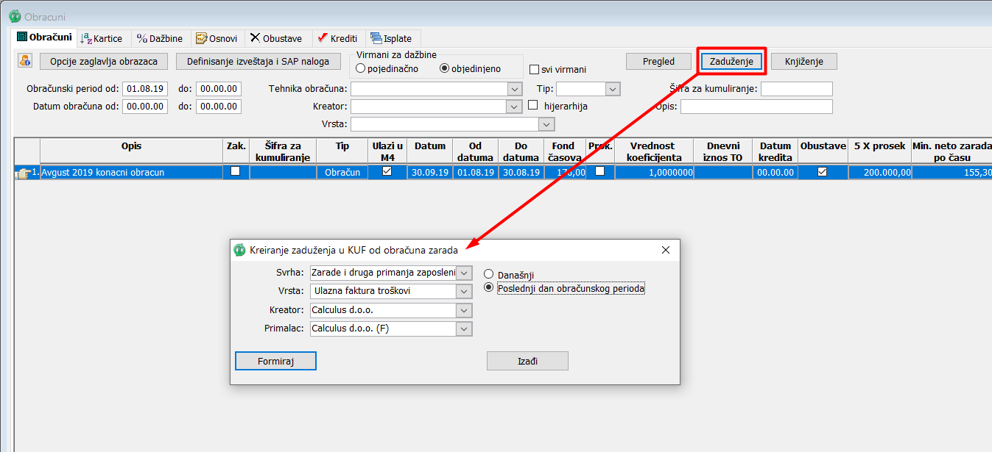Open the Svrha dropdown in the dialog

point(464,273)
